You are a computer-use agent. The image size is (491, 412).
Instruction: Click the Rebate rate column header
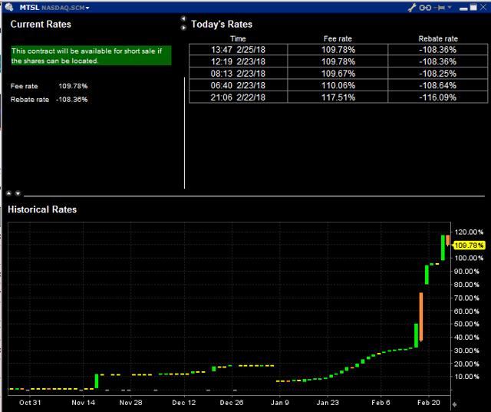click(438, 39)
